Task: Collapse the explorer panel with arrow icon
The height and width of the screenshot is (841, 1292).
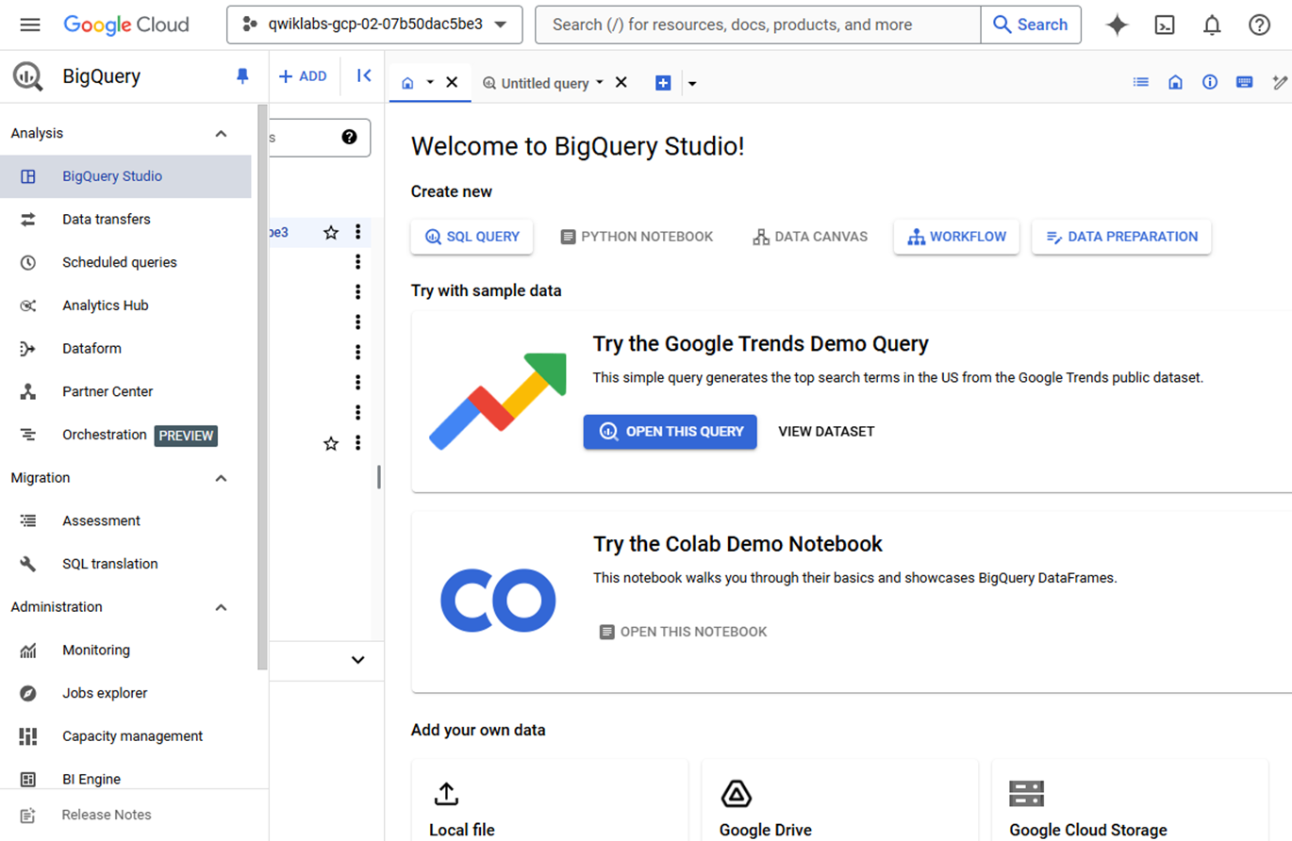Action: point(364,75)
